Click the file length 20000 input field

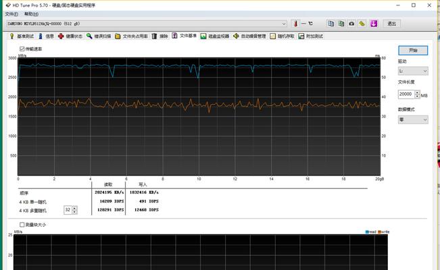click(406, 94)
